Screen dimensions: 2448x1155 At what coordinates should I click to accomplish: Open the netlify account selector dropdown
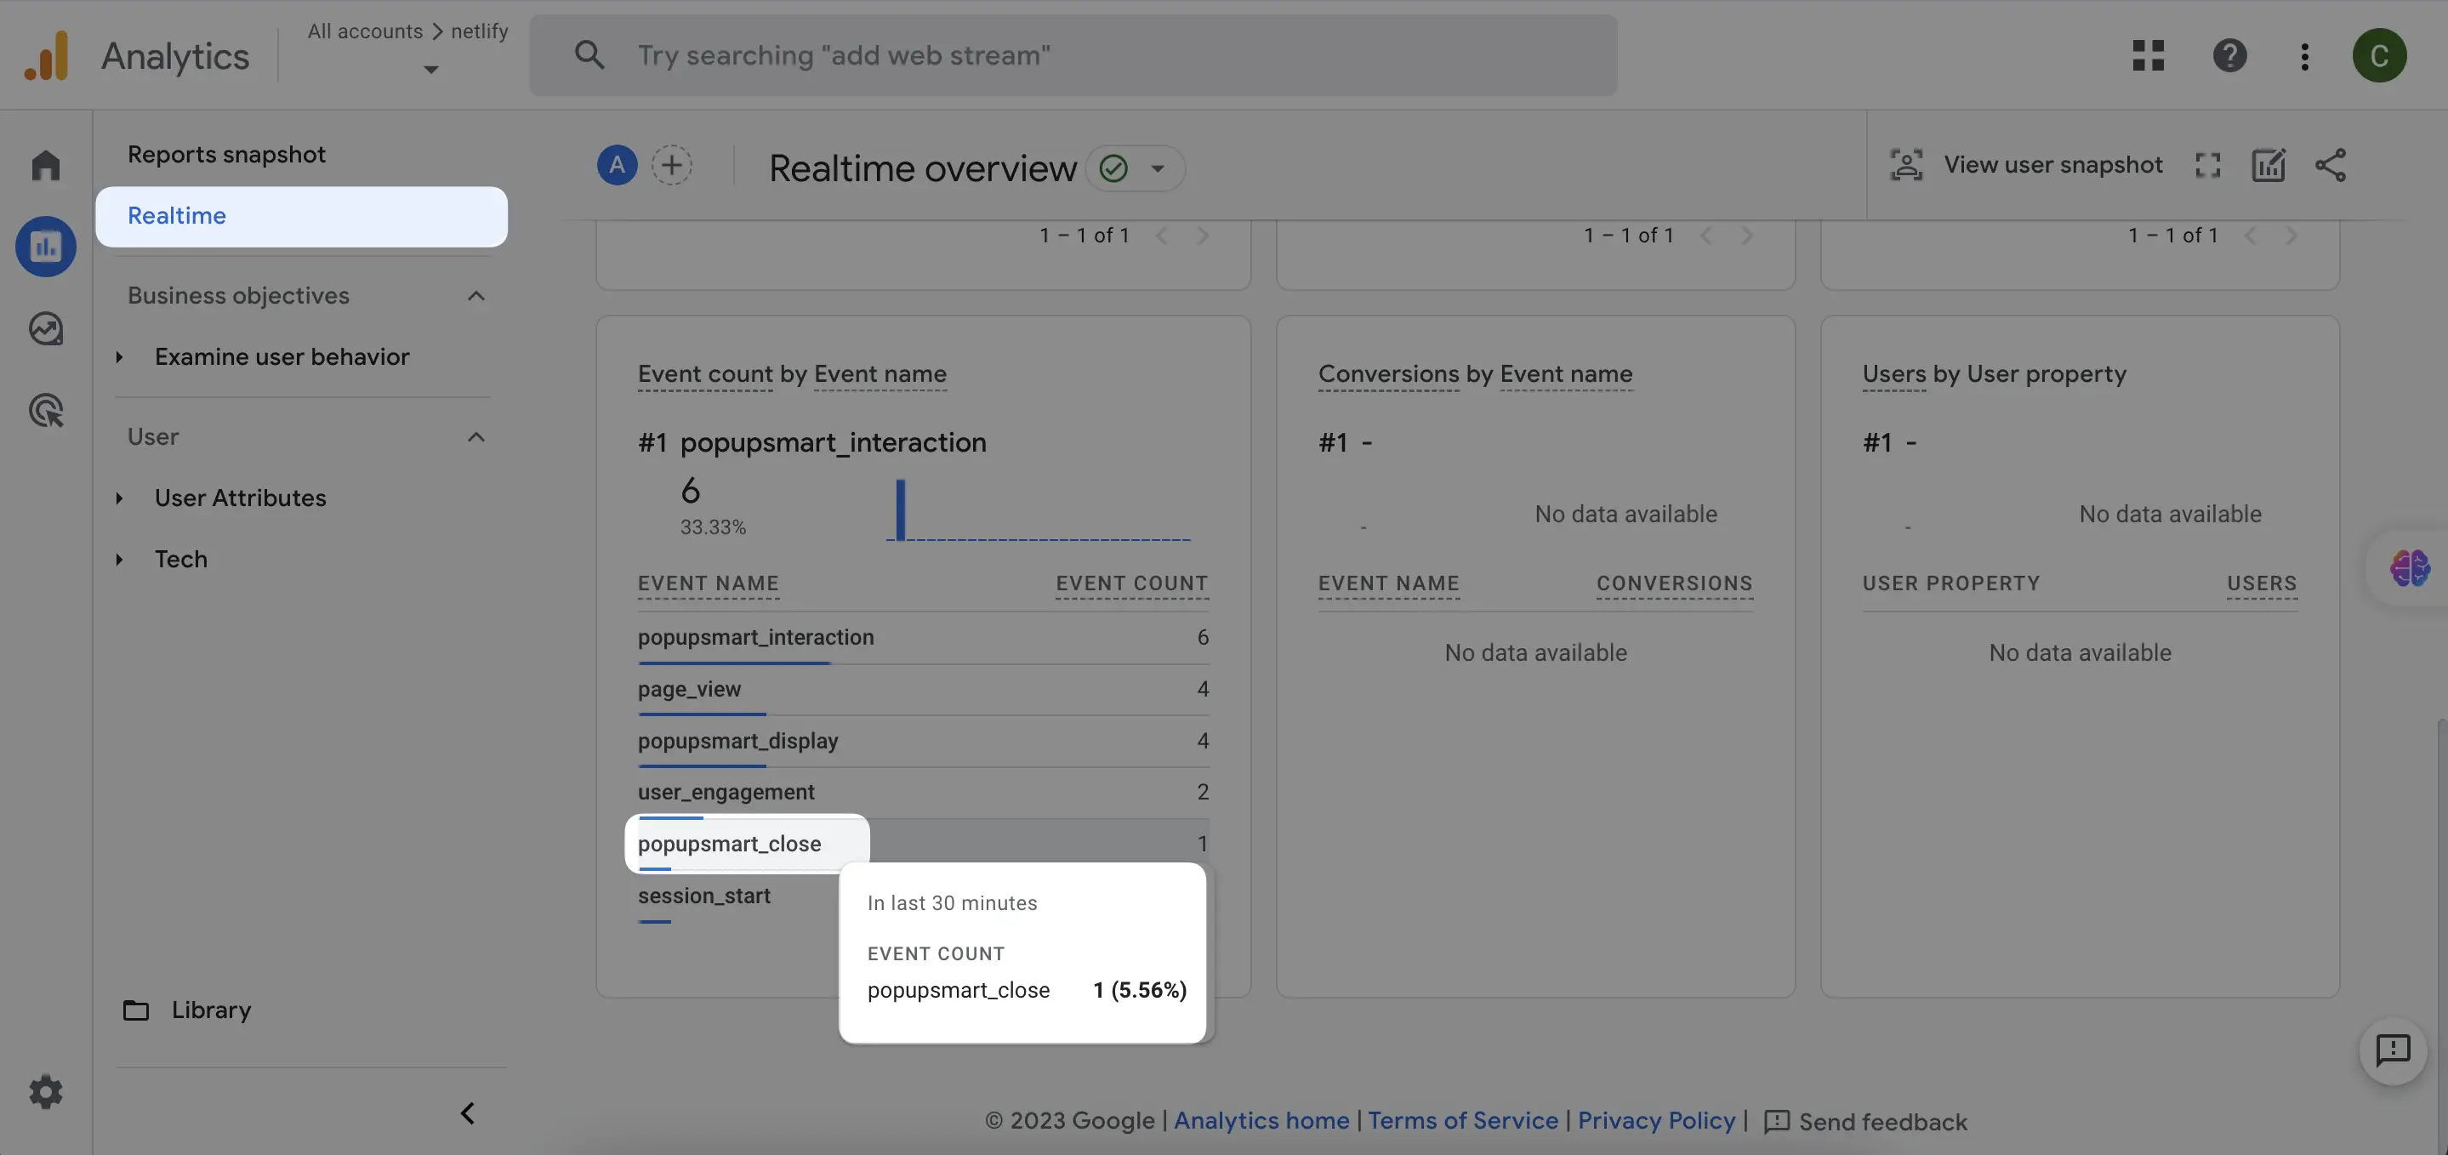[430, 70]
